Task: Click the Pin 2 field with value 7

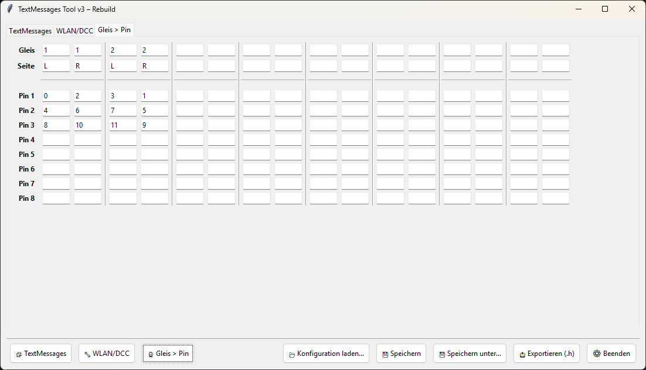Action: click(123, 110)
